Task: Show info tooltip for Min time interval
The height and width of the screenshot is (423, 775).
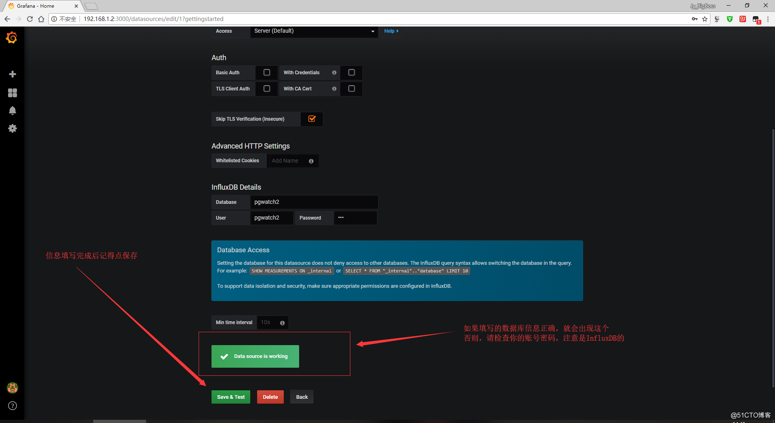Action: coord(282,323)
